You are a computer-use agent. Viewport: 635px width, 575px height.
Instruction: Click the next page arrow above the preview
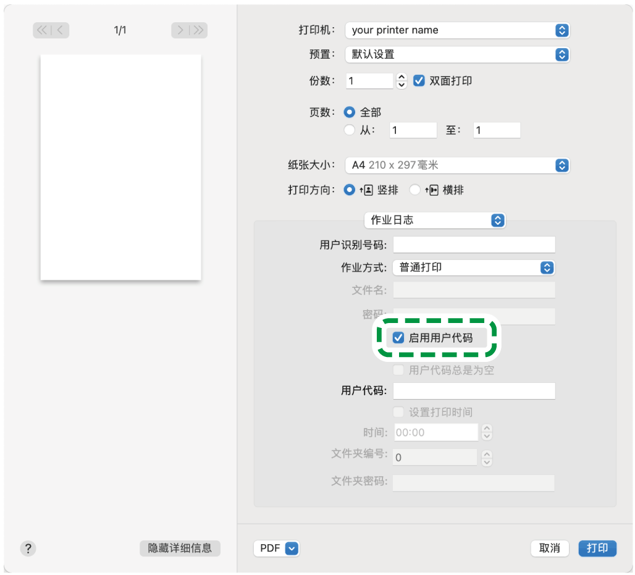click(x=180, y=30)
